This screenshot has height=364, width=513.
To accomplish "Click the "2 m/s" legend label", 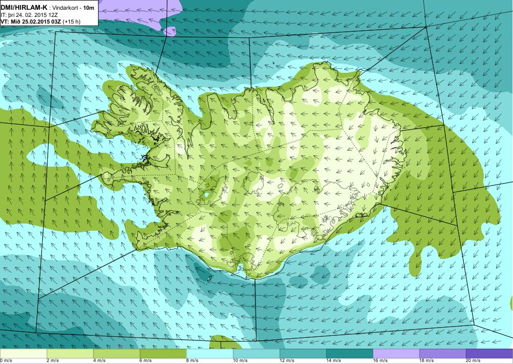I will pos(53,361).
